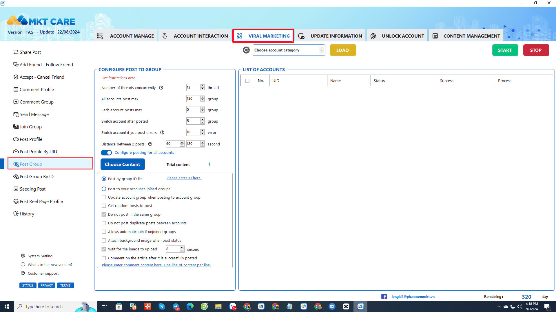The height and width of the screenshot is (312, 556).
Task: Open Customer support
Action: [43, 273]
